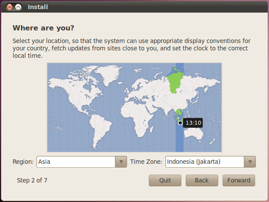Select the Asia region field

tap(76, 162)
